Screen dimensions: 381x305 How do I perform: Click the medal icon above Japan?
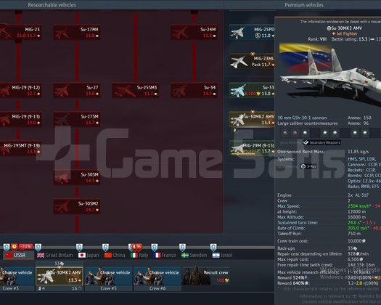pyautogui.click(x=79, y=248)
